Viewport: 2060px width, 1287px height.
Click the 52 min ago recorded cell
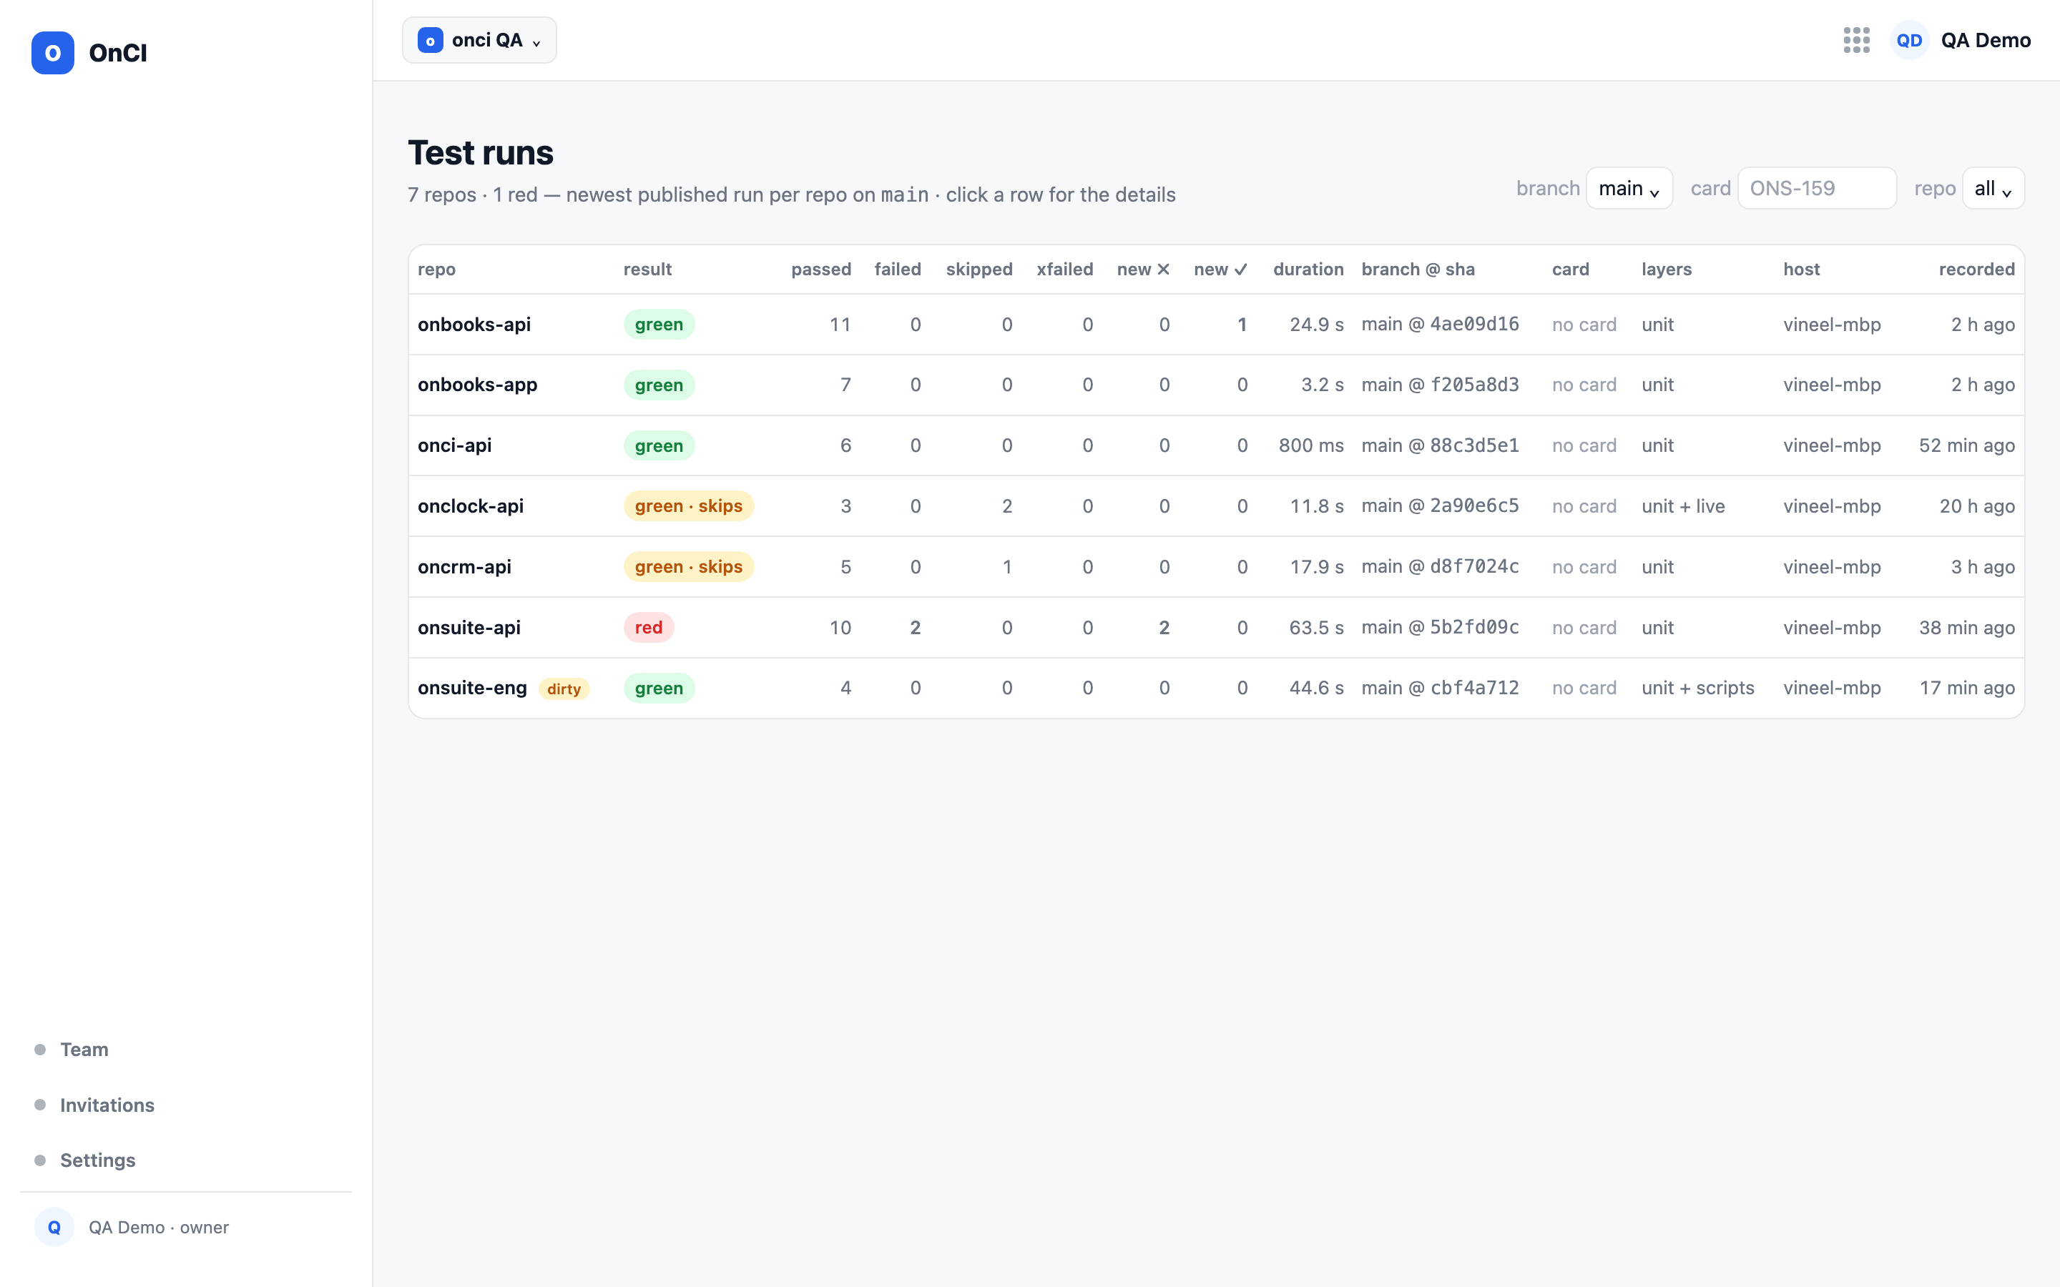click(1966, 445)
